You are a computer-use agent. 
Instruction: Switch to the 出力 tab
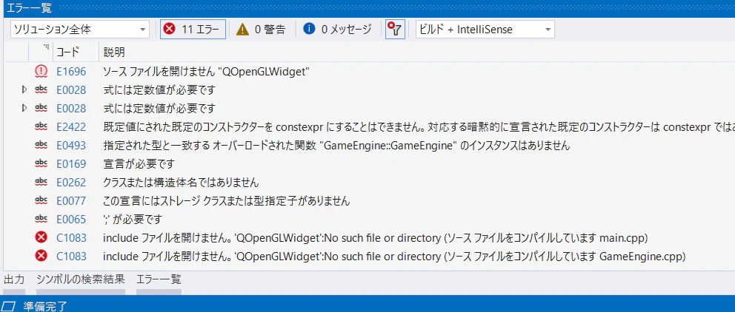[x=14, y=279]
